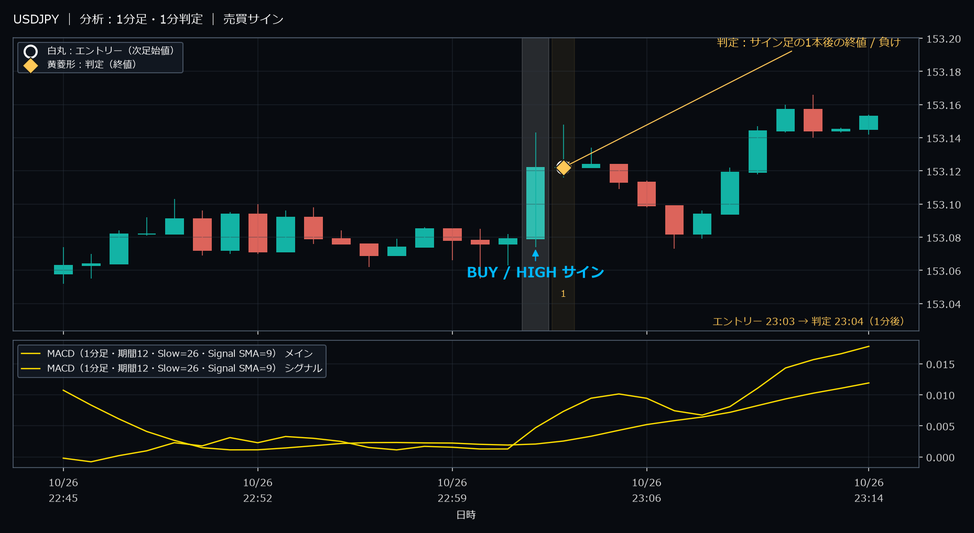Click the 22:52 time axis label

[x=258, y=498]
